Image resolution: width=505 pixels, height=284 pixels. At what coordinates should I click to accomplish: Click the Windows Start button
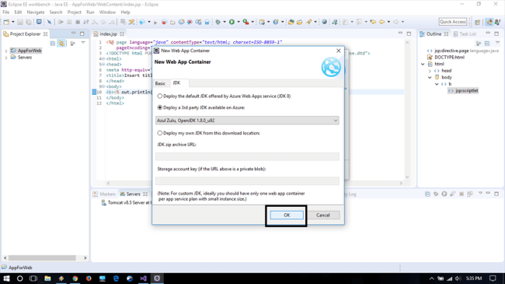pos(6,279)
